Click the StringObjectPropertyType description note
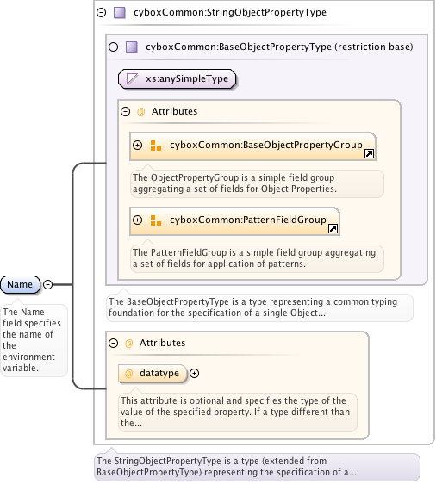Viewport: 436px width, 484px height. tap(257, 467)
